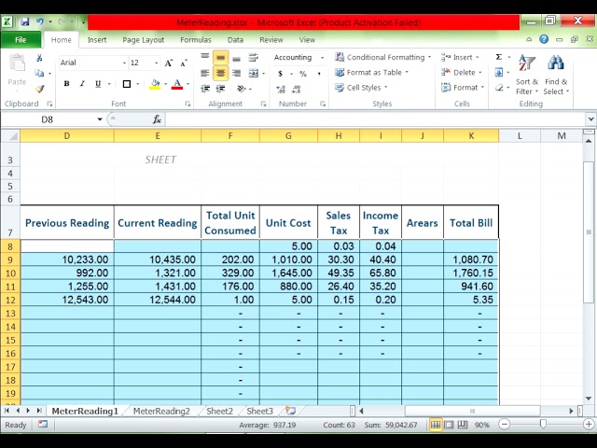
Task: Toggle Top Align vertical alignment
Action: click(x=205, y=57)
